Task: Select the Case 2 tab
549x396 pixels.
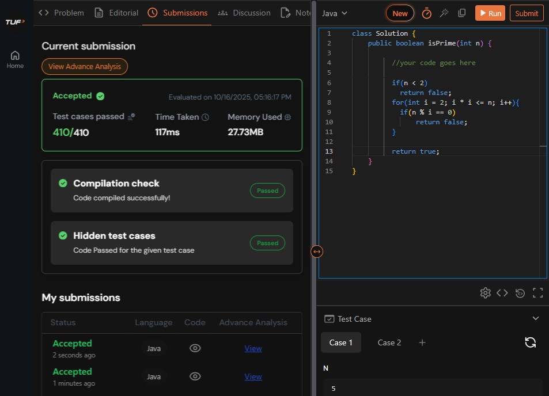Action: coord(389,343)
